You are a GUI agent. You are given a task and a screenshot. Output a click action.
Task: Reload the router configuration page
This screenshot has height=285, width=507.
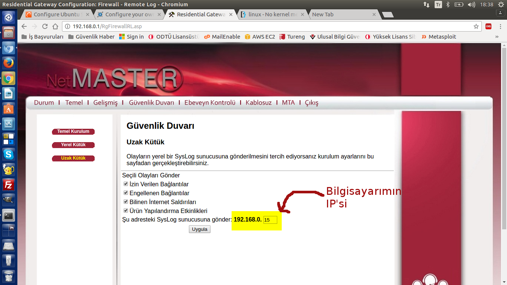45,26
